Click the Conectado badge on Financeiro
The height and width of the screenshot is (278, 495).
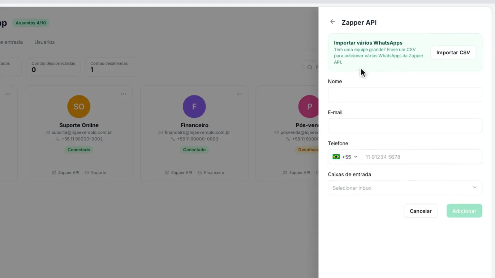tap(194, 150)
